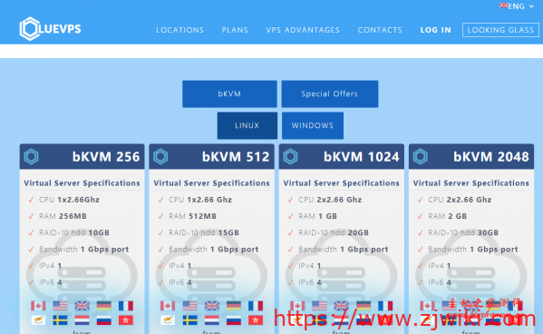Select Germany flag on bKVM 512 card
This screenshot has height=334, width=543.
tap(234, 306)
